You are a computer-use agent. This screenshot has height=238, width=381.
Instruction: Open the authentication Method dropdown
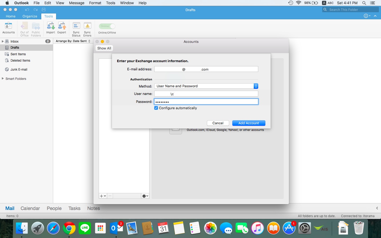point(206,86)
